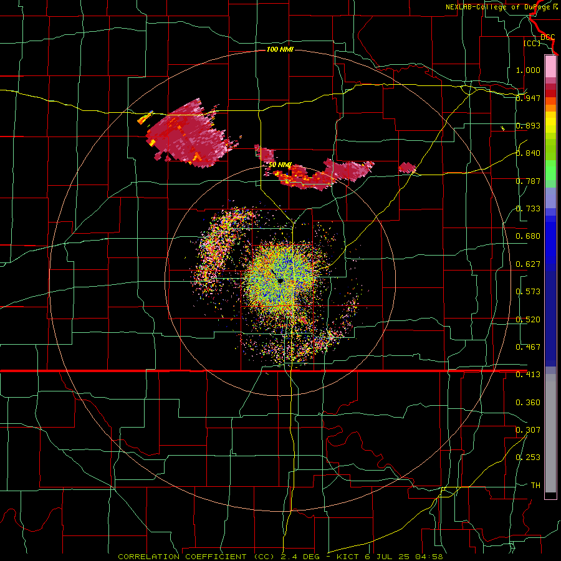Image resolution: width=561 pixels, height=561 pixels.
Task: Select the 0.627 scale value
Action: click(x=528, y=264)
